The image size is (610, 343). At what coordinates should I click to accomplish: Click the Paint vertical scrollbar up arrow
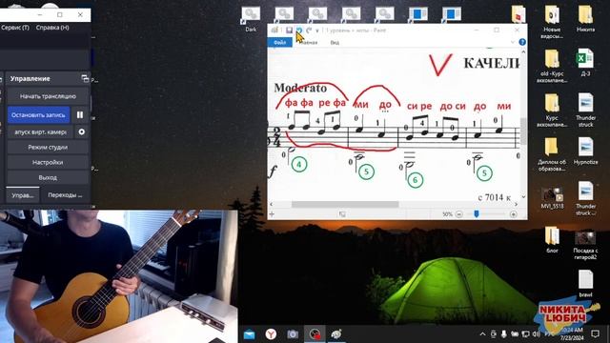(523, 51)
